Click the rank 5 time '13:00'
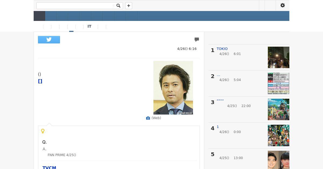323x169 pixels. click(x=238, y=158)
